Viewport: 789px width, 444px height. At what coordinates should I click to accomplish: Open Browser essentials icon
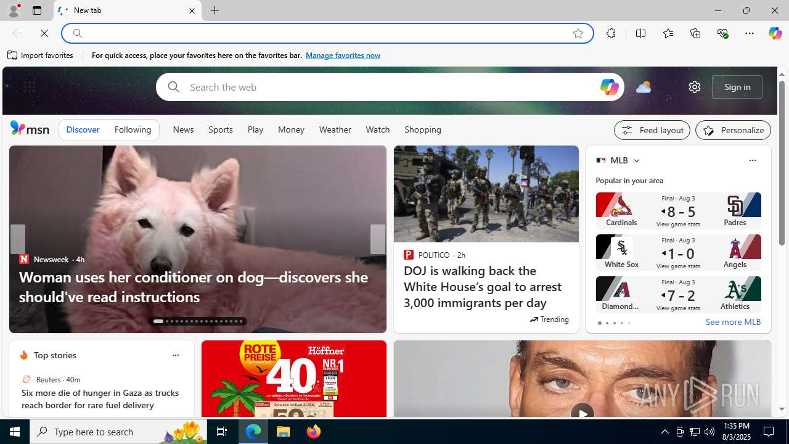pyautogui.click(x=722, y=33)
